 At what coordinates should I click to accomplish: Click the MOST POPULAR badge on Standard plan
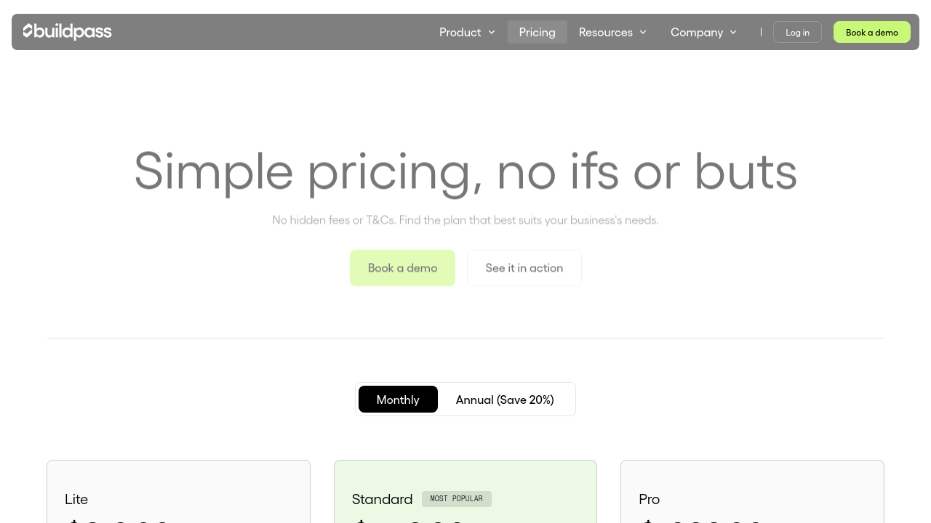457,499
